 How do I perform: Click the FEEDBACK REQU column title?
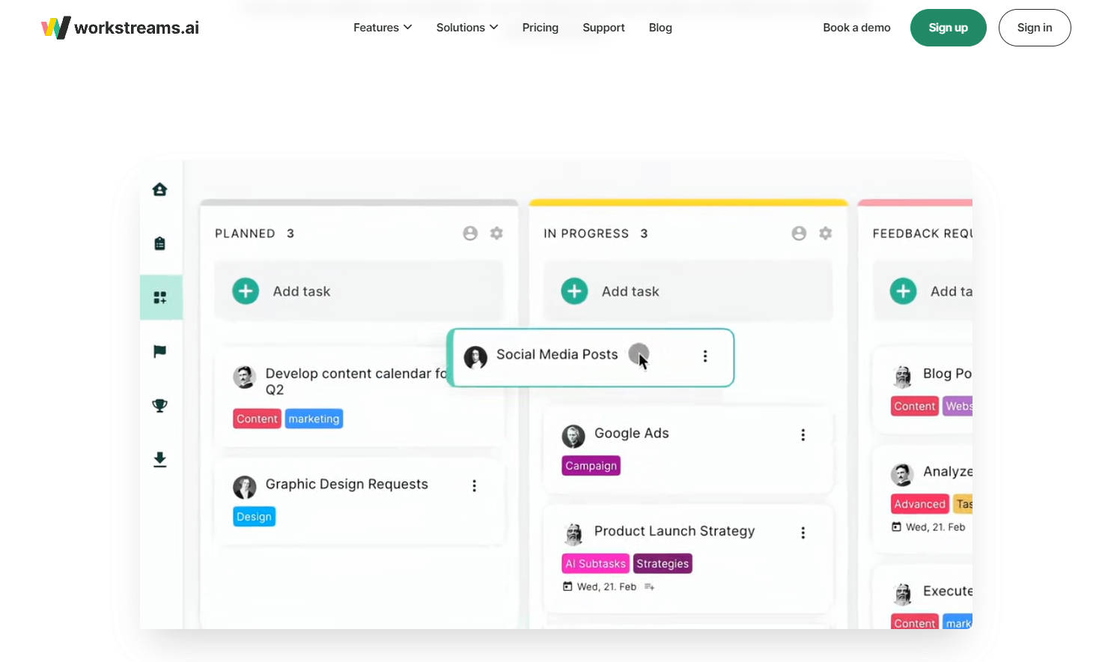point(922,234)
